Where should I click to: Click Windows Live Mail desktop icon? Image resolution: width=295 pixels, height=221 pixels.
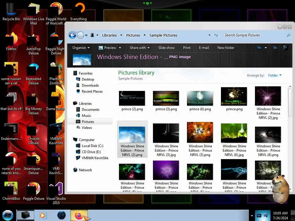click(x=33, y=14)
